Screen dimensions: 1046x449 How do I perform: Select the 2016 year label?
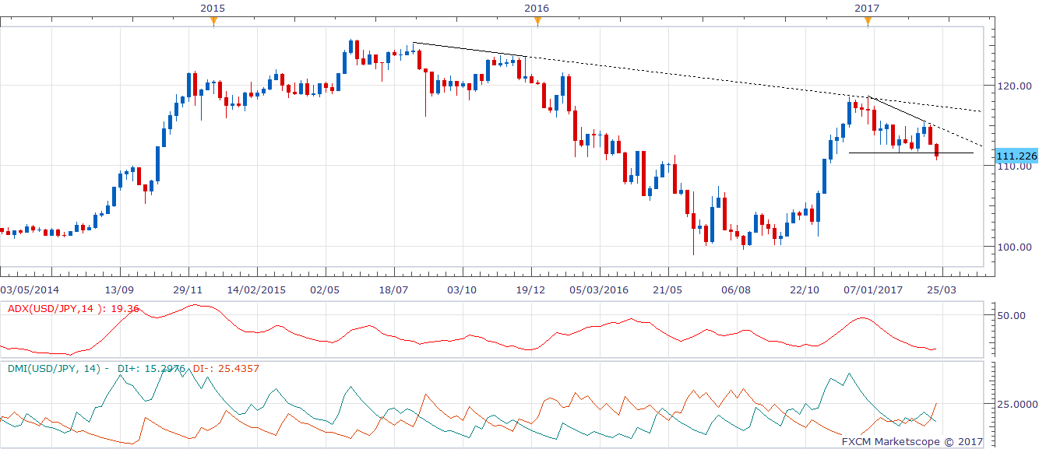537,8
